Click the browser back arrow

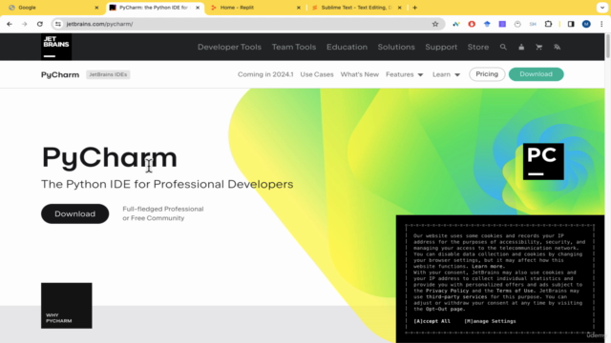coord(10,24)
